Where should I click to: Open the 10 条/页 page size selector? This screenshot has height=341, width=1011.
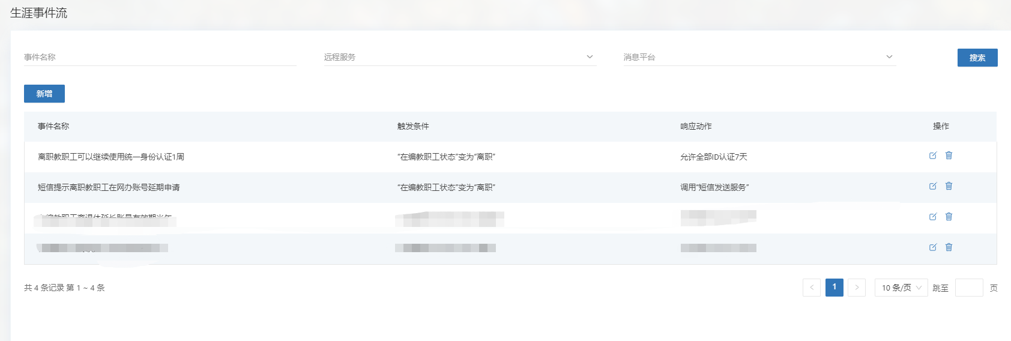pos(901,288)
